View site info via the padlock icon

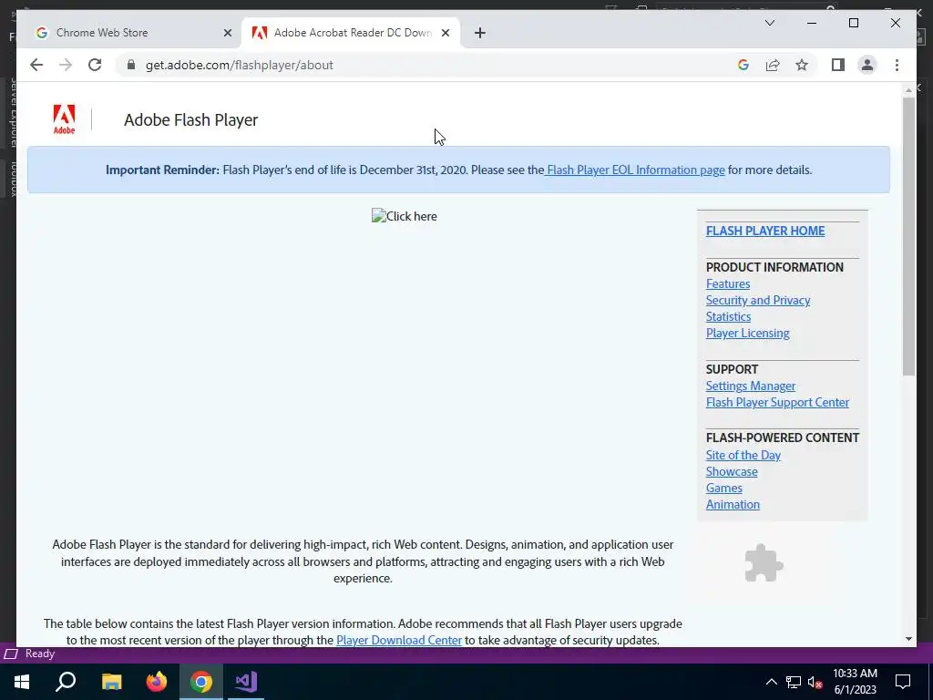click(131, 65)
